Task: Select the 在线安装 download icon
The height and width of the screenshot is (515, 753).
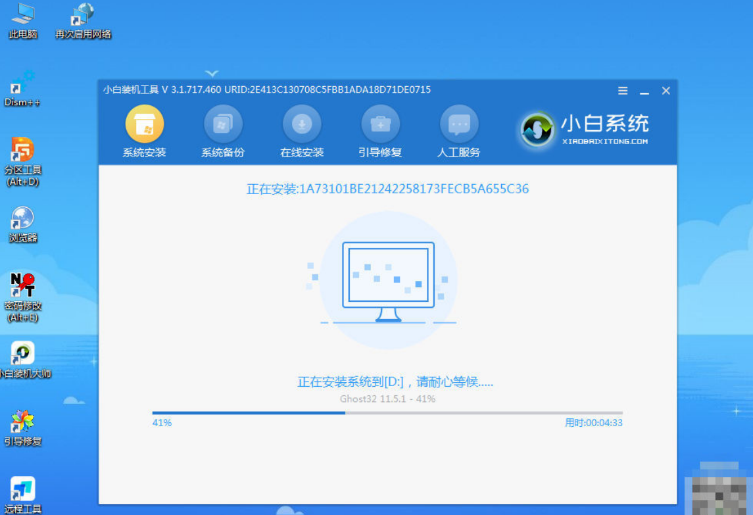Action: click(x=302, y=124)
